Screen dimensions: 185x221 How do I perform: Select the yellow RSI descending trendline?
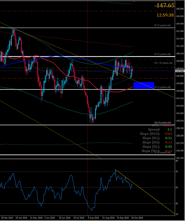click(145, 192)
